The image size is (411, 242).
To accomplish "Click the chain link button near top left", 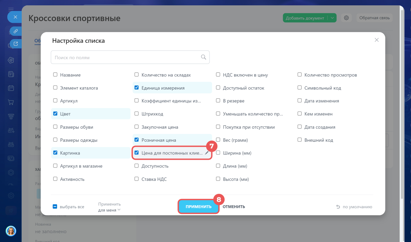I will tap(15, 31).
